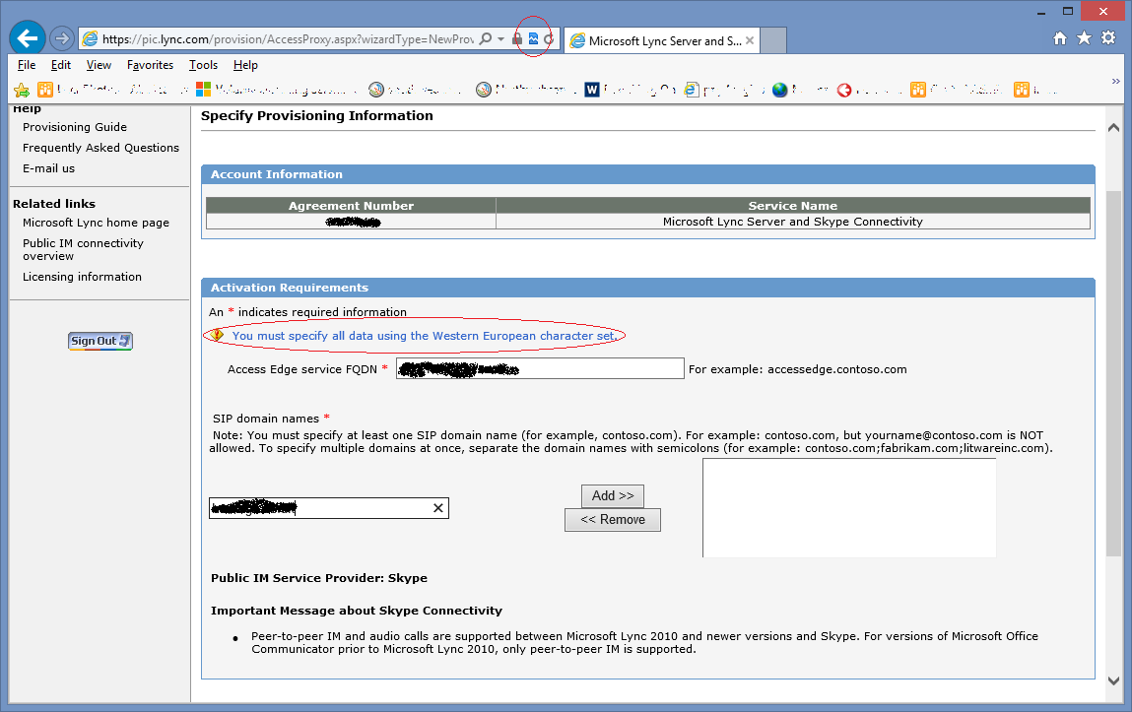Click the page scrollbar down arrow
This screenshot has width=1132, height=712.
[1113, 680]
